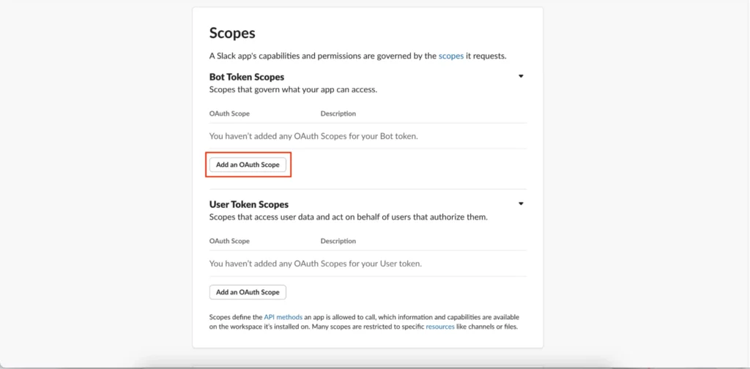Collapse the User Token Scopes section arrow
Screen dimensions: 750x369
coord(521,204)
